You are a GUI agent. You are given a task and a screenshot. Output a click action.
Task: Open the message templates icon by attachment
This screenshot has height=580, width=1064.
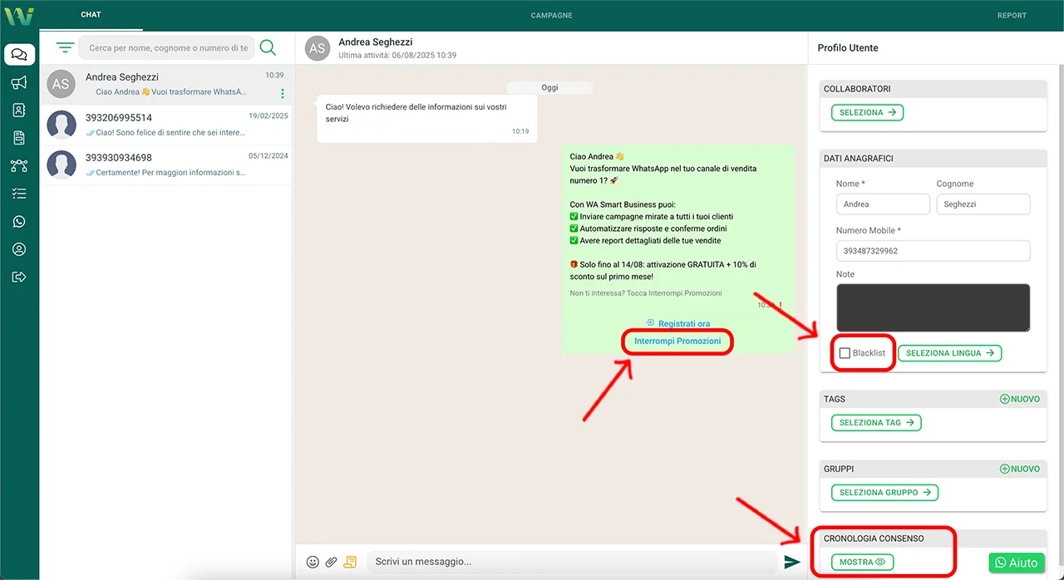[350, 562]
